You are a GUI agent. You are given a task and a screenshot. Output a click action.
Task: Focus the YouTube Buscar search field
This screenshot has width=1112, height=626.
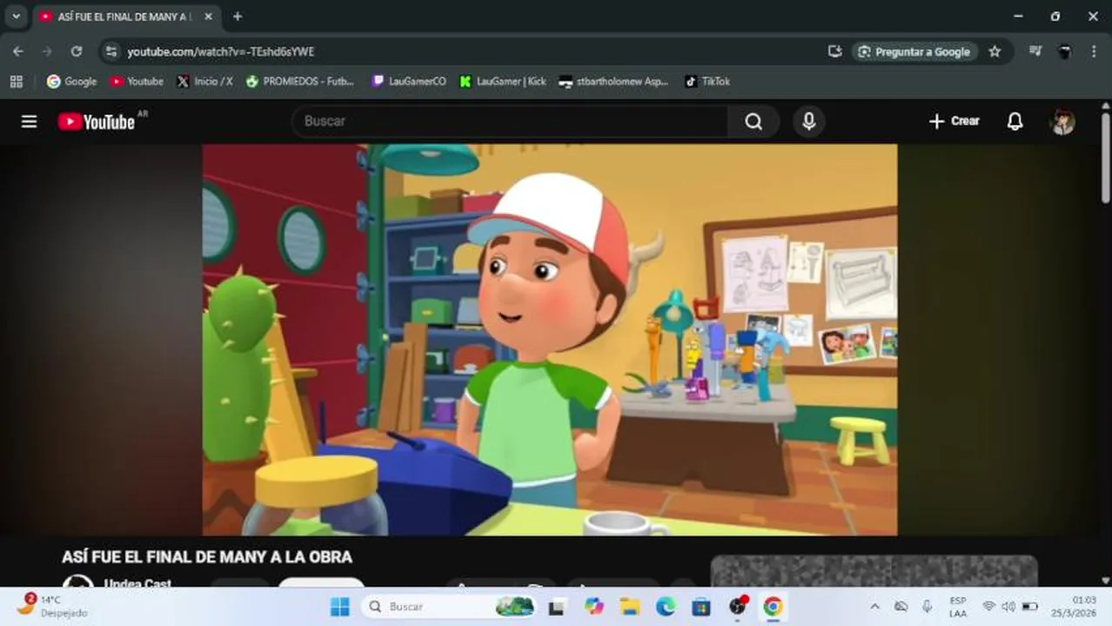tap(511, 122)
